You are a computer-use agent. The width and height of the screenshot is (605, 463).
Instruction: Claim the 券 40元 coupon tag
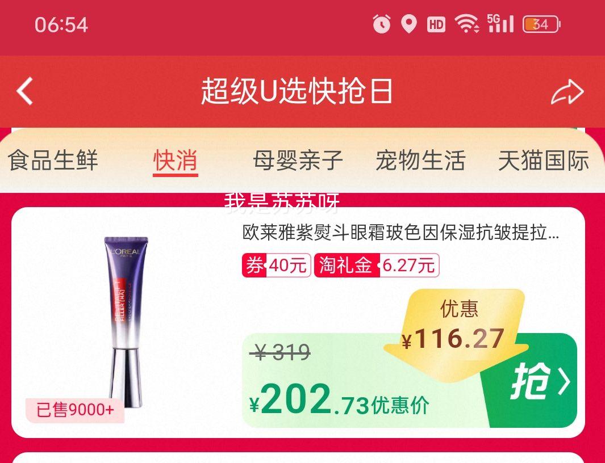(x=276, y=265)
